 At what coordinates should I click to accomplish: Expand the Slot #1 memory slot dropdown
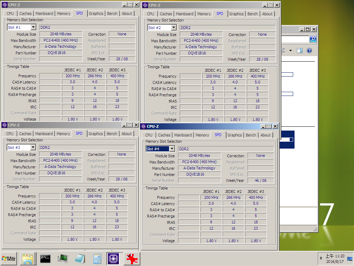click(x=34, y=27)
